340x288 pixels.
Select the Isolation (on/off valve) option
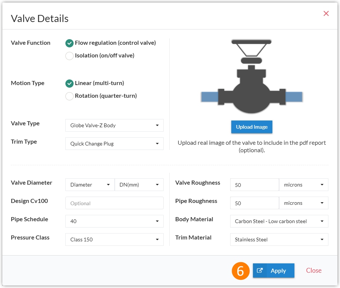click(x=69, y=55)
